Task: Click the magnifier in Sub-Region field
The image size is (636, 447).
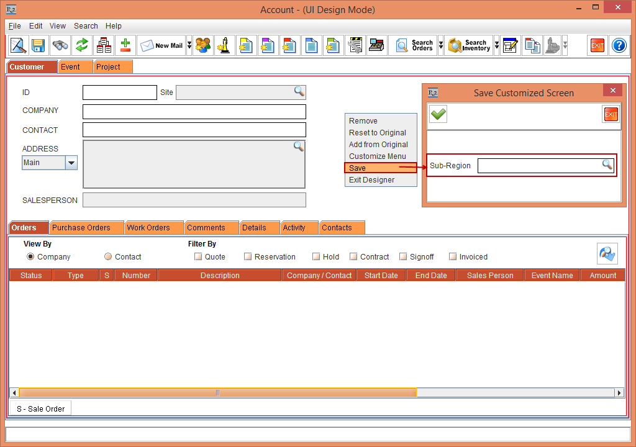Action: [x=607, y=165]
